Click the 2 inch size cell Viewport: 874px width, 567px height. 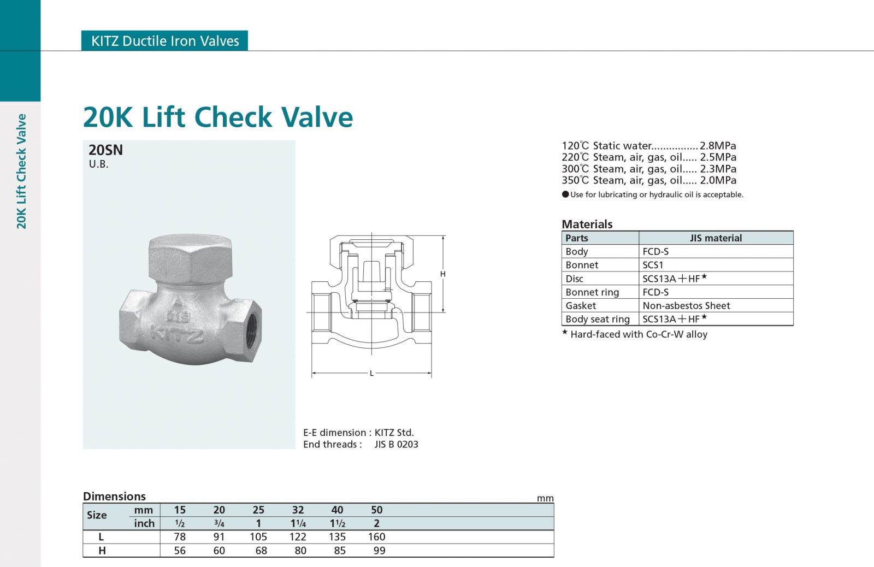coord(376,523)
